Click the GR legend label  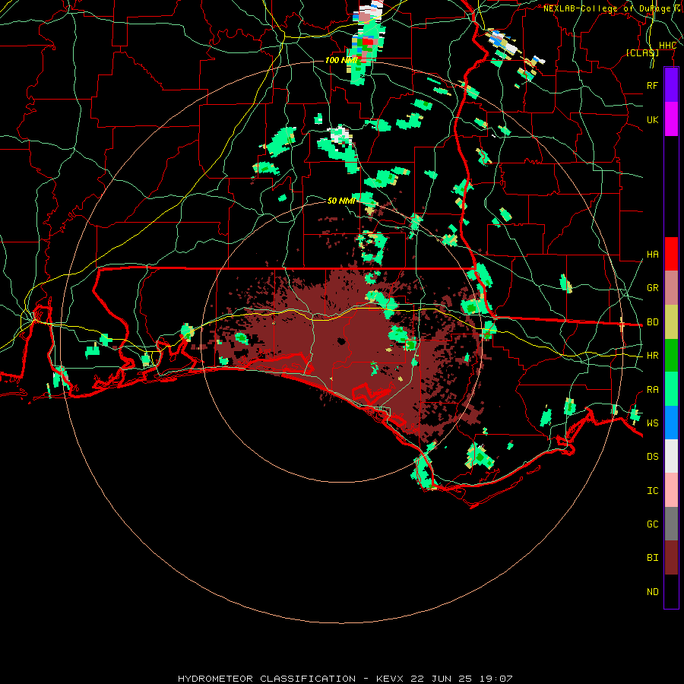(x=653, y=288)
